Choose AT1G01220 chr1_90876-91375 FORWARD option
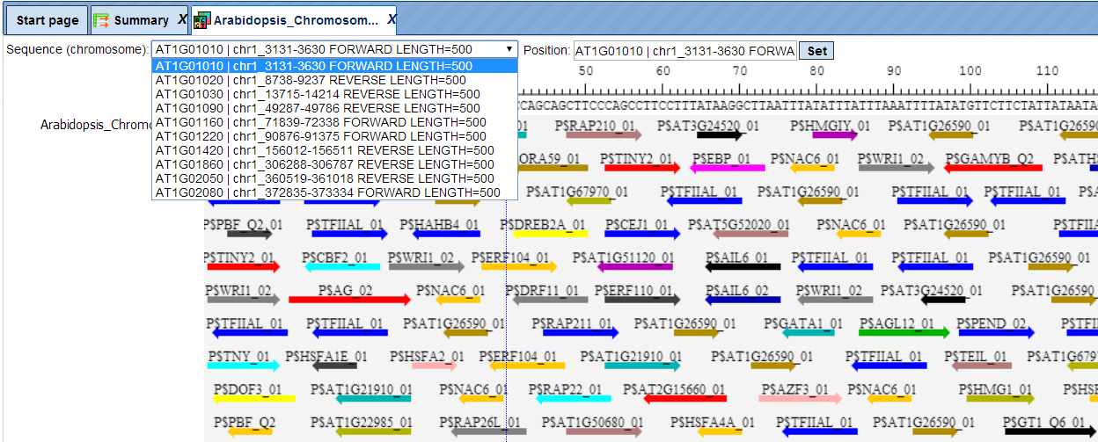The width and height of the screenshot is (1098, 442). point(334,136)
